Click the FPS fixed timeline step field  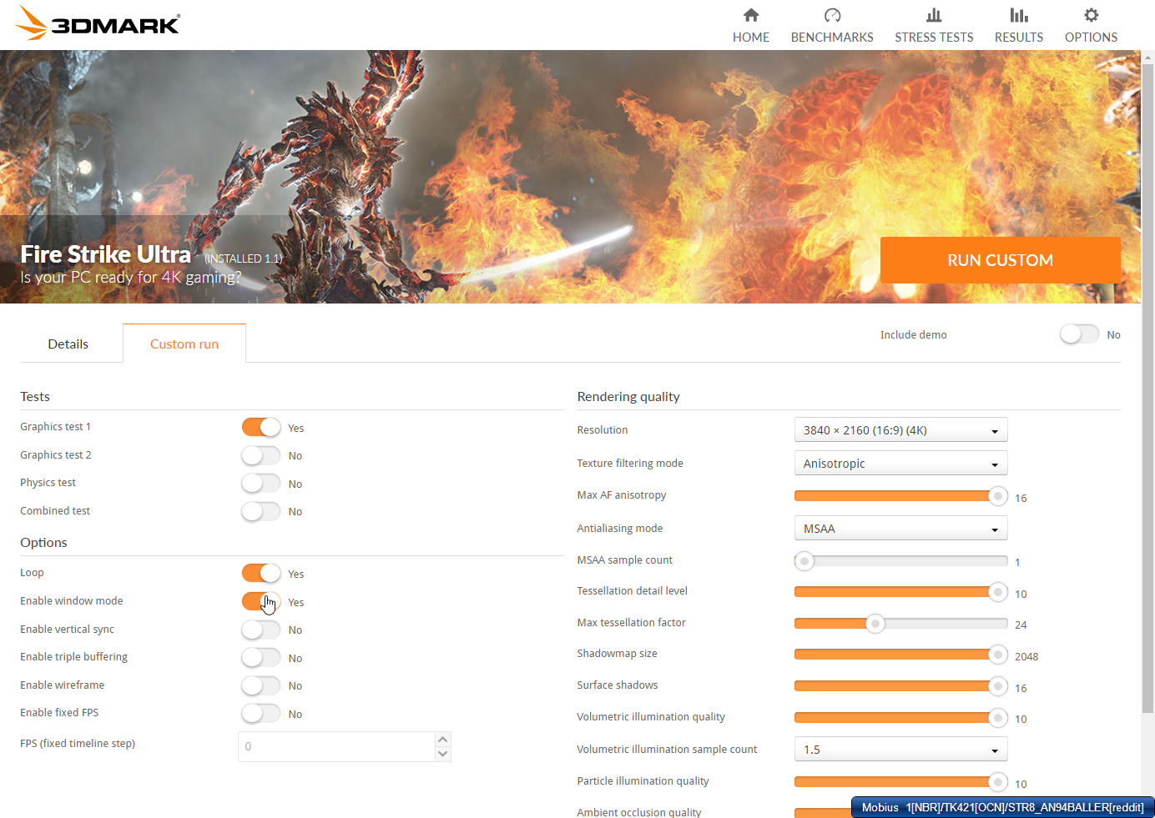[336, 746]
